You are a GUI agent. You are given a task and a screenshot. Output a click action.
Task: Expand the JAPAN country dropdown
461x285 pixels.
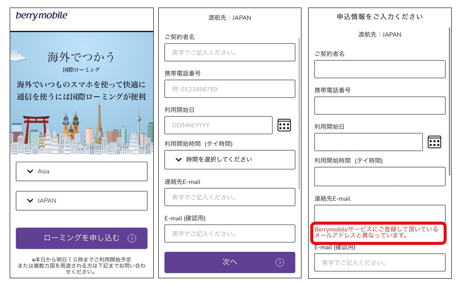point(82,201)
